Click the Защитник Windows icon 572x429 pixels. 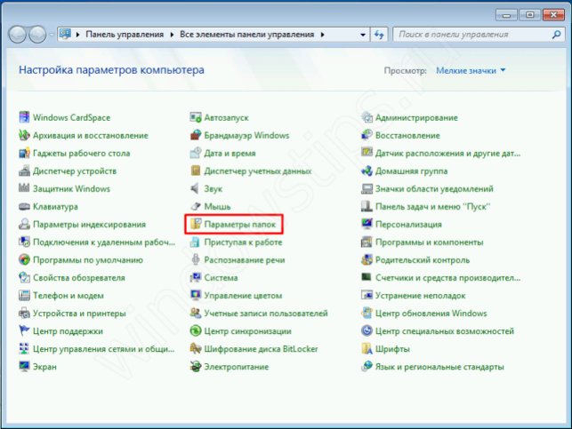click(24, 188)
